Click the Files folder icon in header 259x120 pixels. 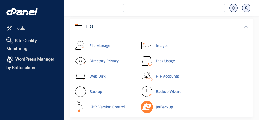coord(78,27)
